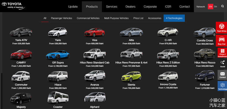Open the Price List link
Image resolution: width=227 pixels, height=109 pixels.
click(138, 18)
